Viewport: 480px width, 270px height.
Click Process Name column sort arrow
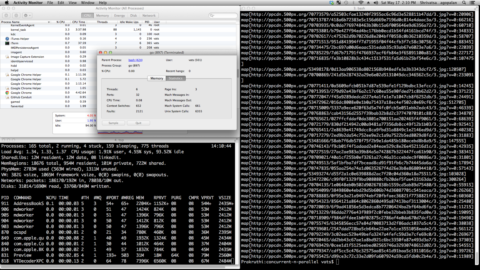[49, 22]
